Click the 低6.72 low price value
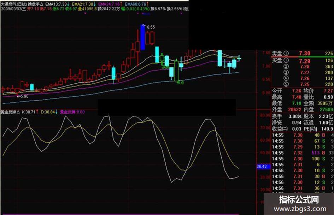Image resolution: width=334 pixels, height=215 pixels. pyautogui.click(x=58, y=9)
